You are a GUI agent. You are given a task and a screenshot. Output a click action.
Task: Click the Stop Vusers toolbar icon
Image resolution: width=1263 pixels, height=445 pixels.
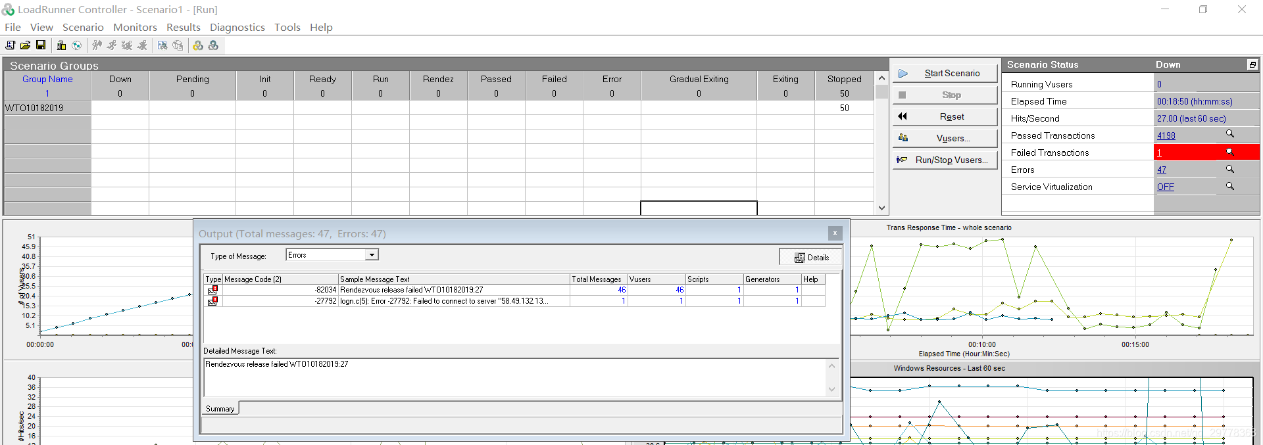142,45
